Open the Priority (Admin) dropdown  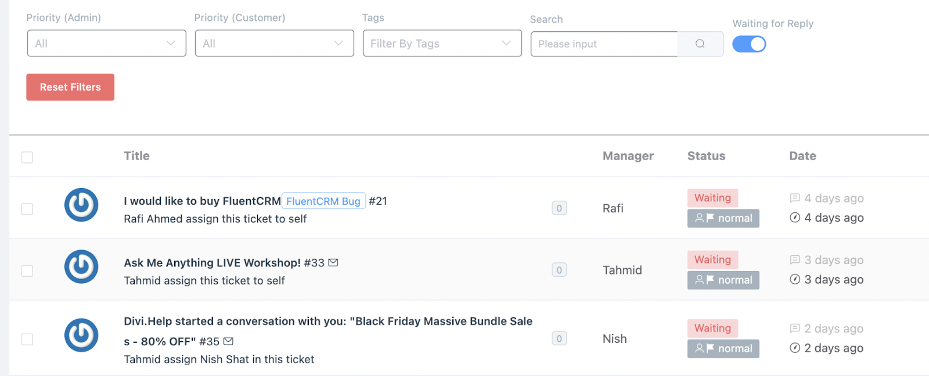click(x=106, y=44)
